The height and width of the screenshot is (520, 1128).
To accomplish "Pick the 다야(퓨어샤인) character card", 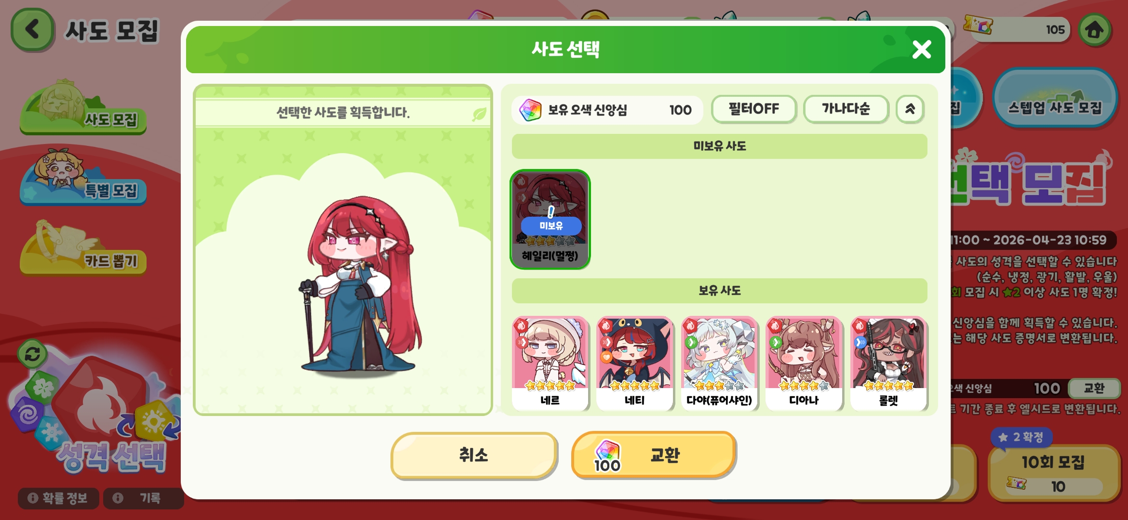I will click(x=719, y=364).
